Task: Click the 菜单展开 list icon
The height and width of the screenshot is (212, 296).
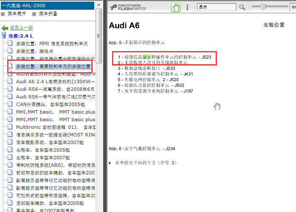Action: [3, 14]
